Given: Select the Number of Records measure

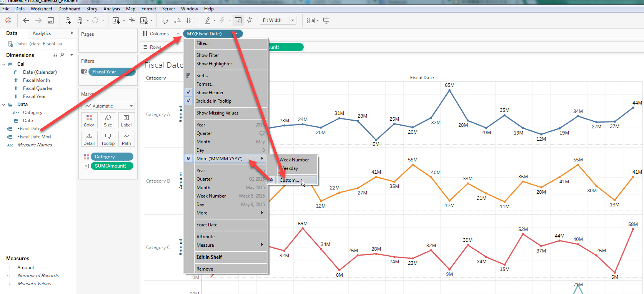Looking at the screenshot, I should (38, 276).
